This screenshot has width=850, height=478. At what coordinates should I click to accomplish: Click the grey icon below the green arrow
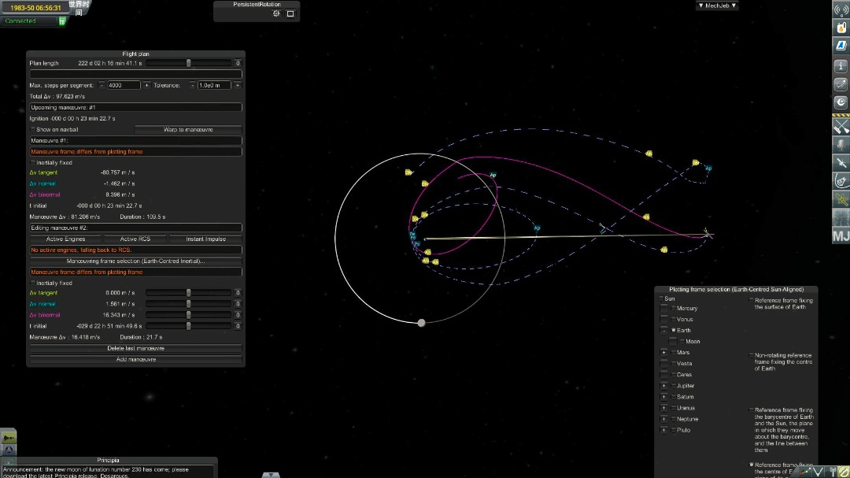(9, 450)
